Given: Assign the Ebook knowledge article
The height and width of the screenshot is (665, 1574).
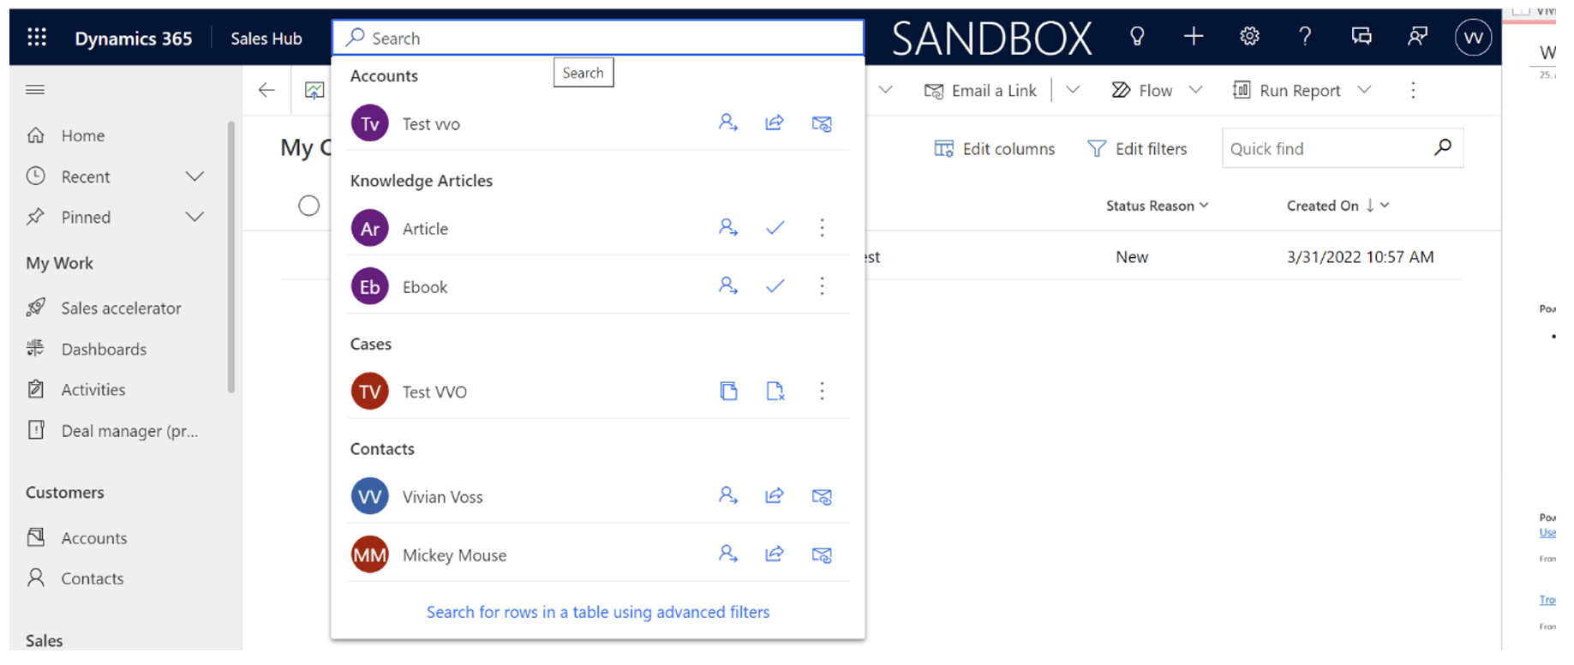Looking at the screenshot, I should (728, 285).
